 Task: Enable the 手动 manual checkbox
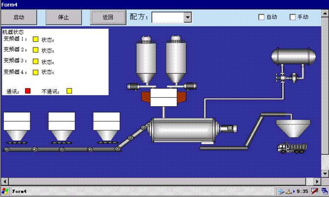[x=292, y=17]
